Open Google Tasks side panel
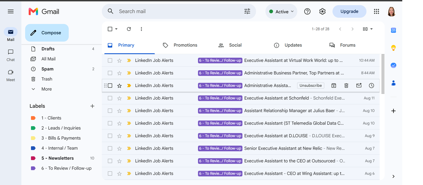 pyautogui.click(x=393, y=65)
